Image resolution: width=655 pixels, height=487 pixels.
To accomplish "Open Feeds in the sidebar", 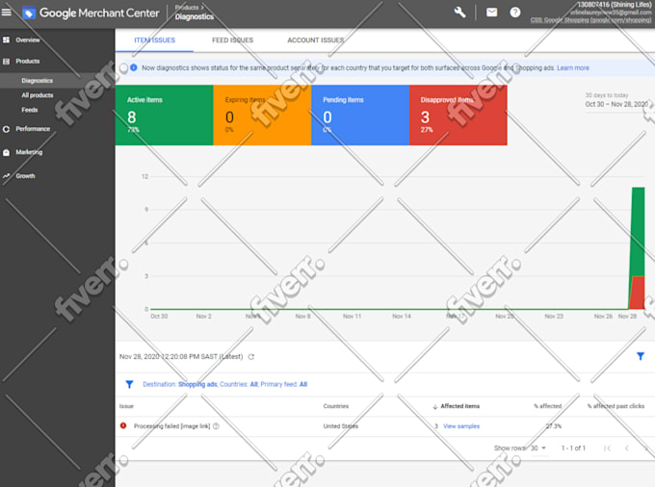I will 30,110.
